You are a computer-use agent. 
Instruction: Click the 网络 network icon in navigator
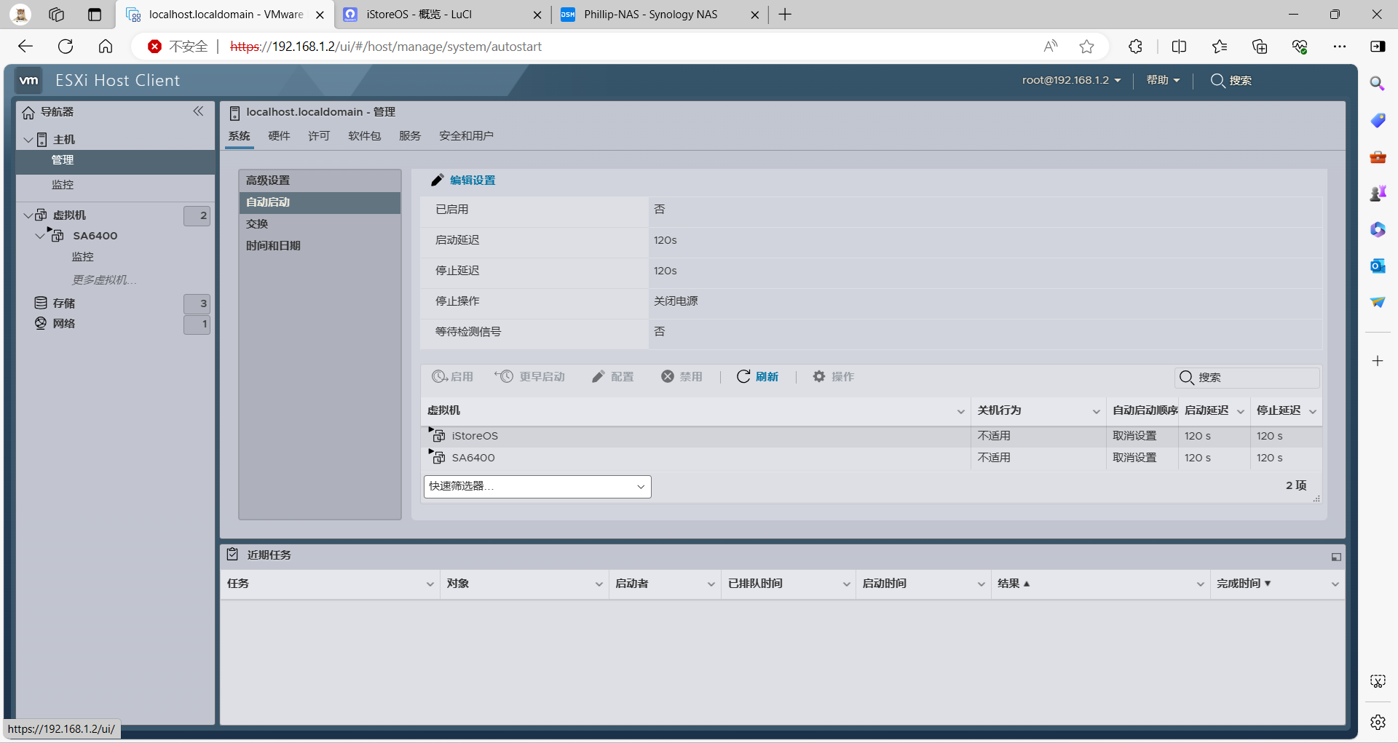point(41,323)
